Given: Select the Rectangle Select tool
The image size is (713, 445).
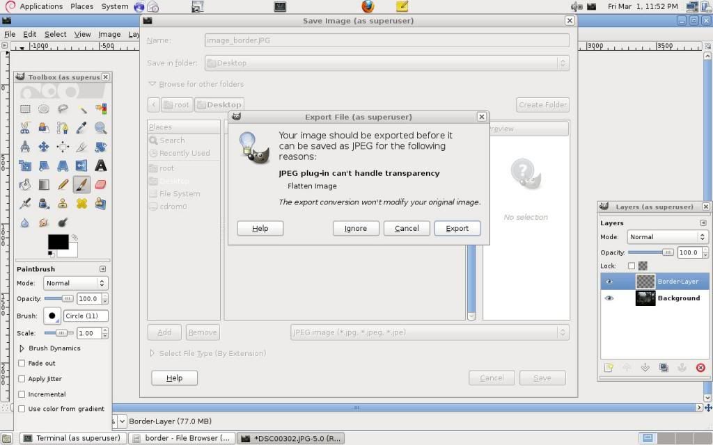Looking at the screenshot, I should coord(25,109).
